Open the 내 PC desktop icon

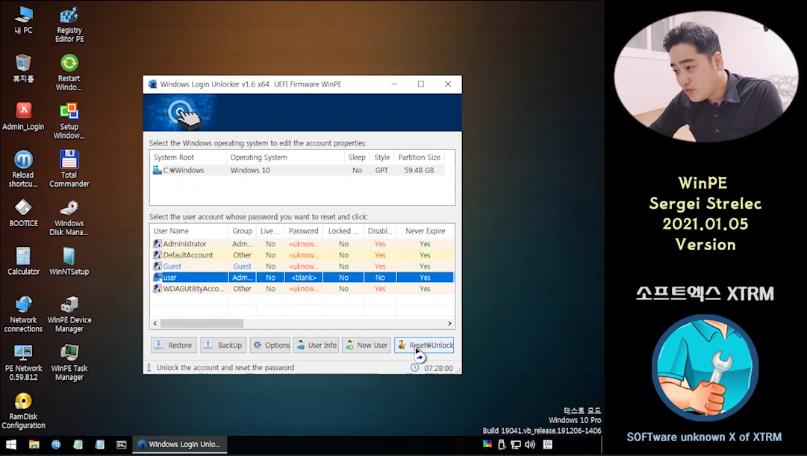[x=23, y=21]
